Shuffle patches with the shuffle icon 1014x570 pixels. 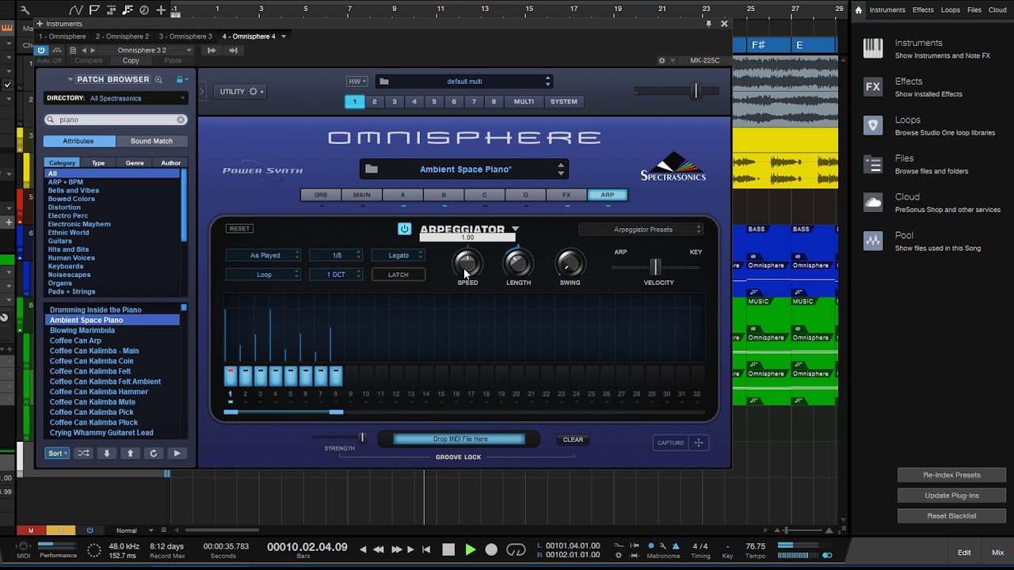pyautogui.click(x=83, y=454)
